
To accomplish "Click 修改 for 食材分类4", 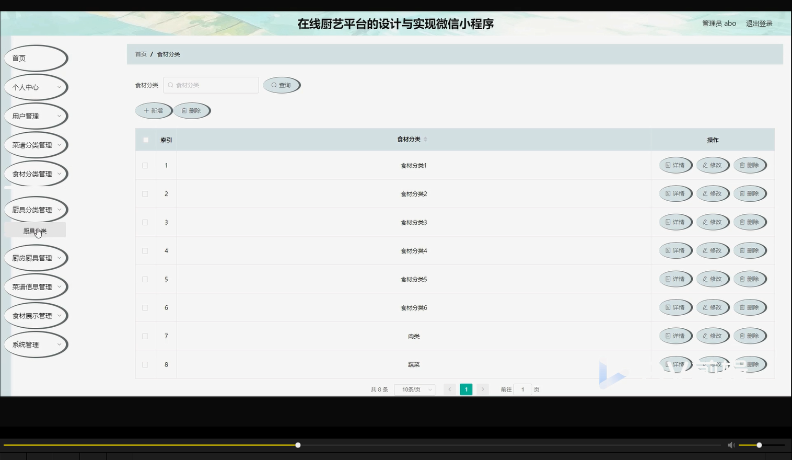I will 713,250.
